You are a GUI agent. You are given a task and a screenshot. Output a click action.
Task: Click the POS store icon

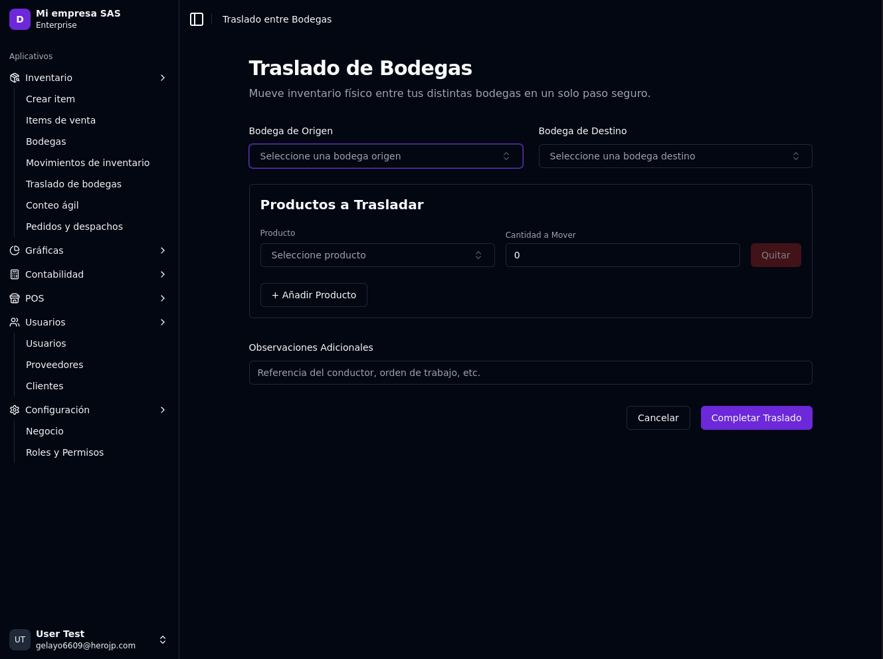15,298
